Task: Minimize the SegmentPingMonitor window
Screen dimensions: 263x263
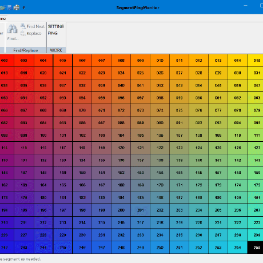Action: click(x=245, y=6)
